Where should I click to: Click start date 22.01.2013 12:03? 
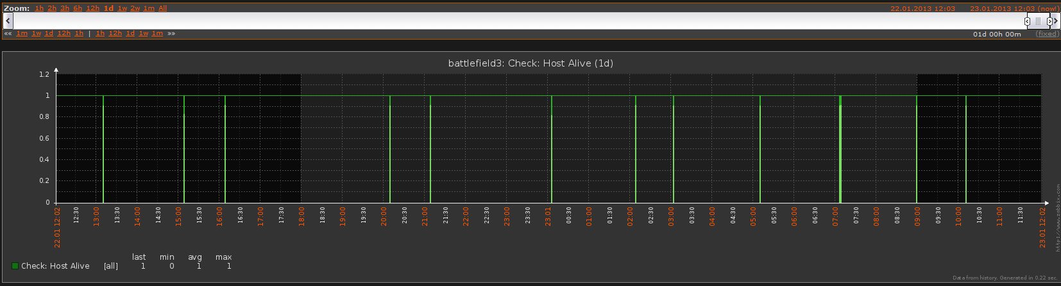click(x=922, y=8)
